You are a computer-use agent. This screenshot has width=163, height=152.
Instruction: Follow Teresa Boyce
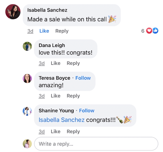pos(83,78)
